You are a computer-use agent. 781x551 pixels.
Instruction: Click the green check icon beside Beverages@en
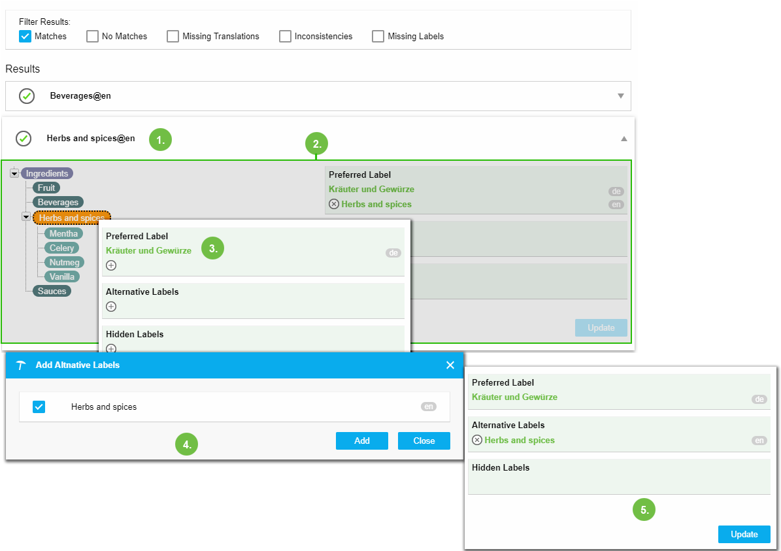(x=27, y=96)
